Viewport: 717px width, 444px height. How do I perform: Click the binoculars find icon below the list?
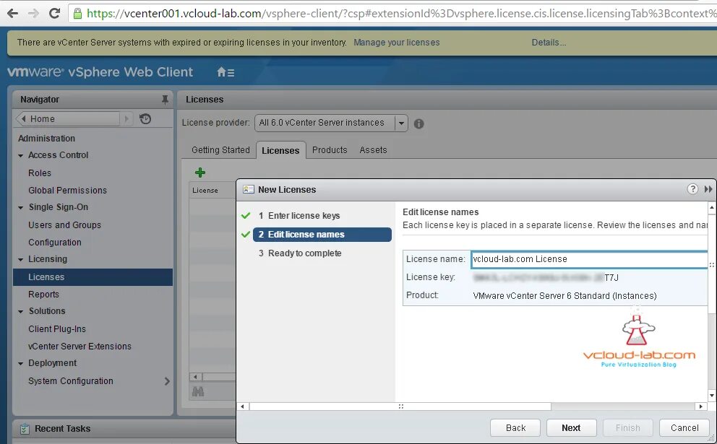click(198, 391)
